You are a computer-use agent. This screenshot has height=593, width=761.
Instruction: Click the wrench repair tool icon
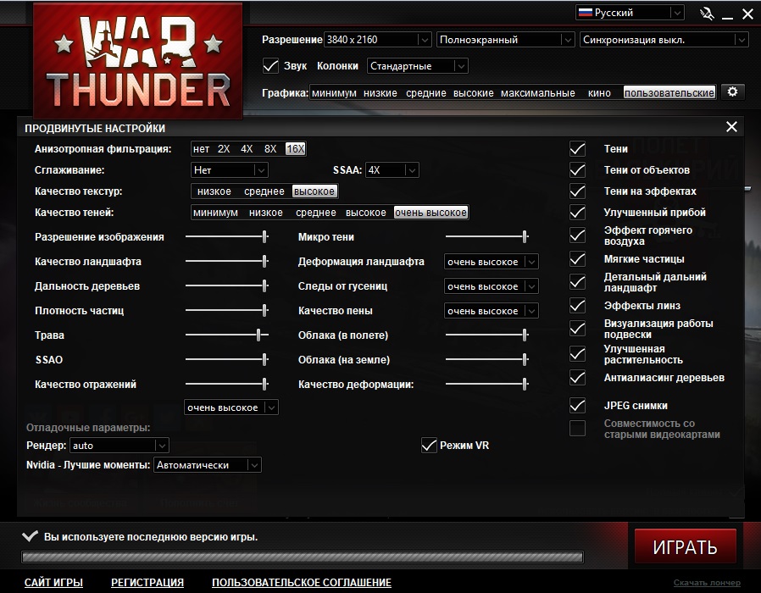[x=707, y=14]
